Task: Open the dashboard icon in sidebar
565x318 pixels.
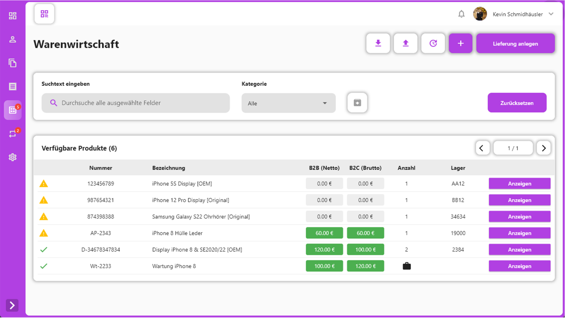Action: 13,16
